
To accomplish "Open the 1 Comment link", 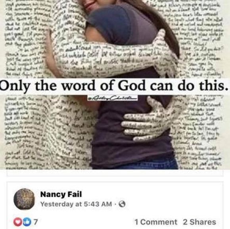I will pyautogui.click(x=156, y=222).
